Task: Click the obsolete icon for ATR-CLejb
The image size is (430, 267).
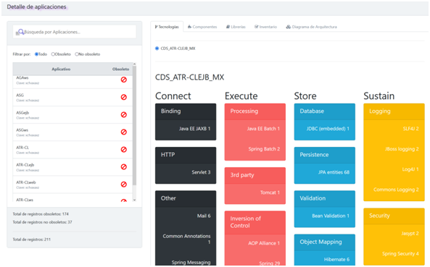Action: 124,167
